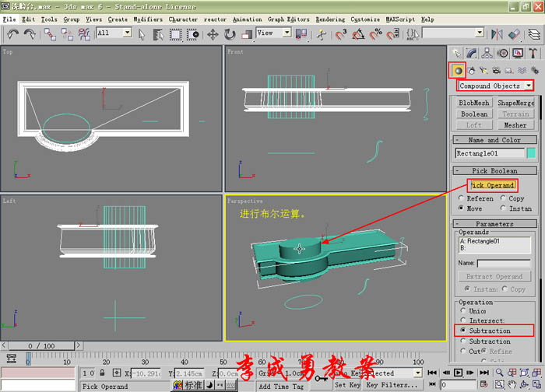Select Move radio option
Viewport: 545px width, 392px height.
(461, 208)
